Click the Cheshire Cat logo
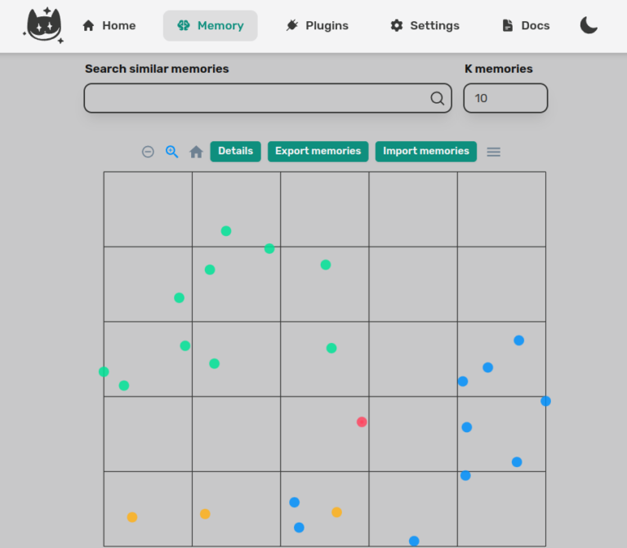Screen dimensions: 627x548 click(x=43, y=25)
